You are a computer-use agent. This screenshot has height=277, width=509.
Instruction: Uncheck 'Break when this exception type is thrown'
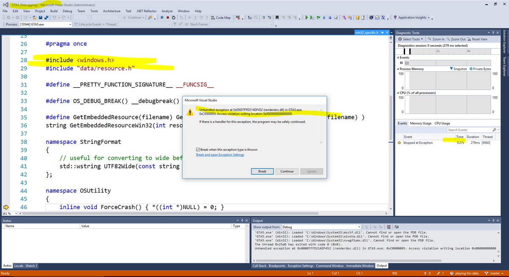(x=198, y=149)
